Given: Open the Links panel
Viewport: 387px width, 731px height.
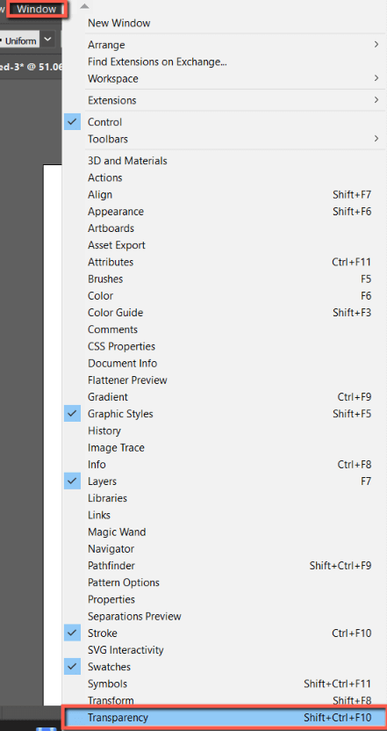Looking at the screenshot, I should (225, 515).
